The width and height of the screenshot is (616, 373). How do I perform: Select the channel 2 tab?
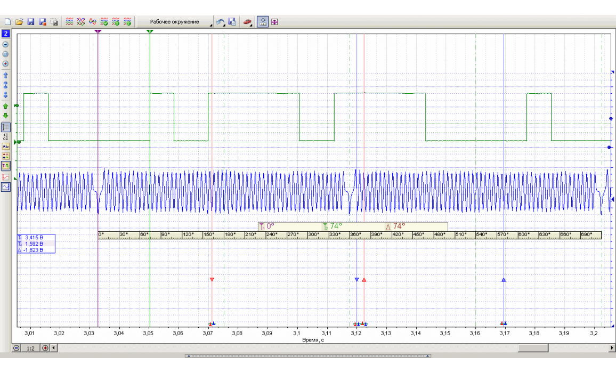tap(5, 34)
